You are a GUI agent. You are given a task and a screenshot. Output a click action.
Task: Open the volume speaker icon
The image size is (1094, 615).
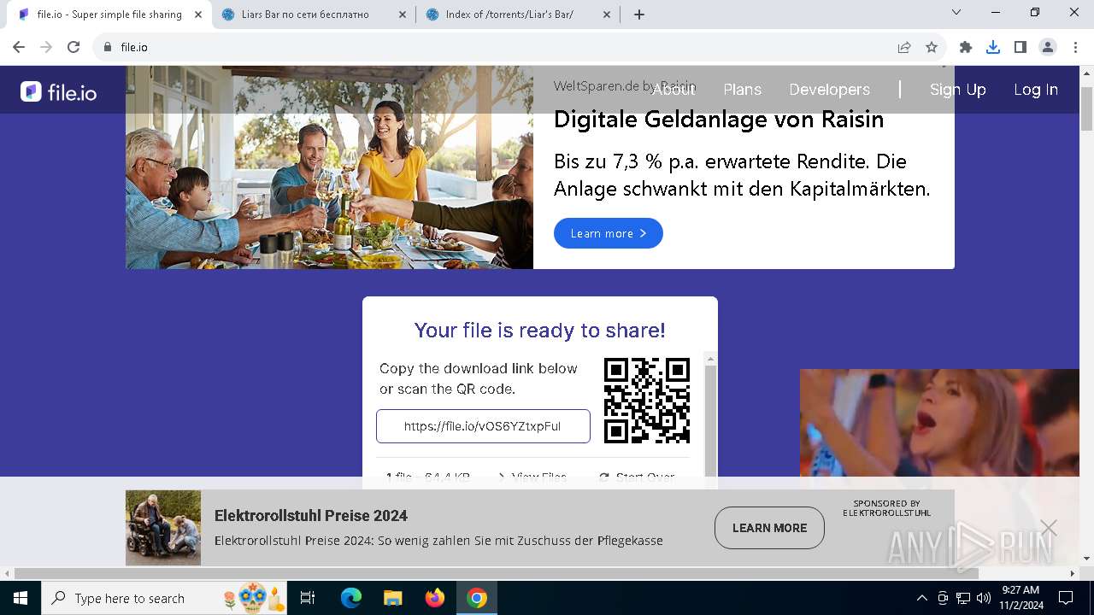[984, 598]
